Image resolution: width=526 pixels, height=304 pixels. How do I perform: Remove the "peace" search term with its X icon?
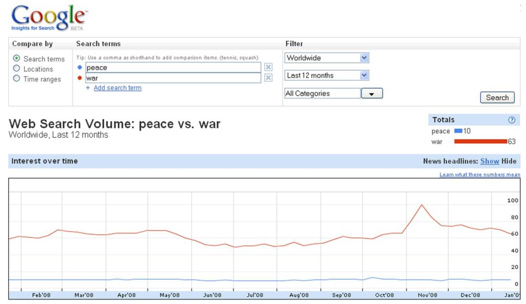click(x=269, y=67)
